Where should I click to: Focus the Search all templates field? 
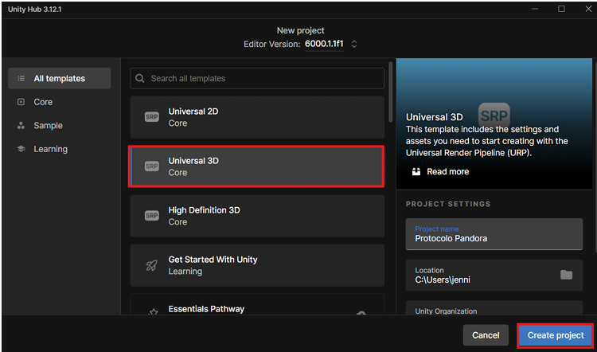pyautogui.click(x=257, y=79)
